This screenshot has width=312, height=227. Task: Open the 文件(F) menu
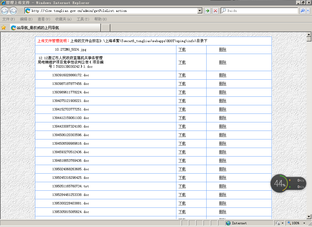click(x=9, y=19)
